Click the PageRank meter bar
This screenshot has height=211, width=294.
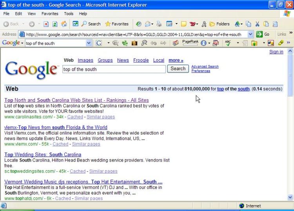(x=190, y=45)
